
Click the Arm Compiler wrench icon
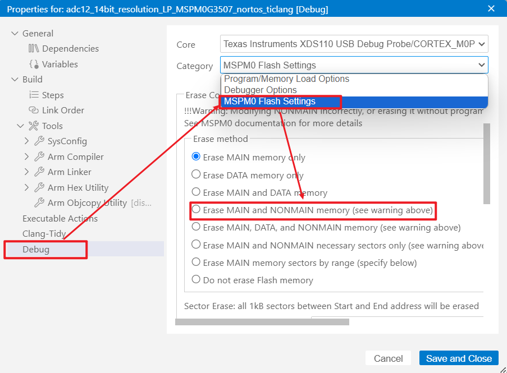[x=39, y=157]
